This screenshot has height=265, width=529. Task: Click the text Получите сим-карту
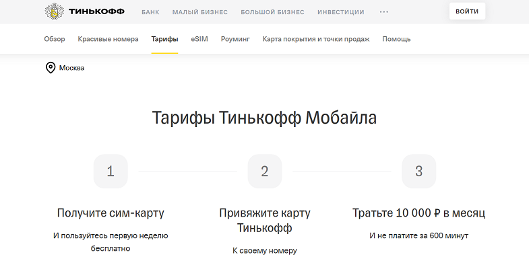click(111, 213)
